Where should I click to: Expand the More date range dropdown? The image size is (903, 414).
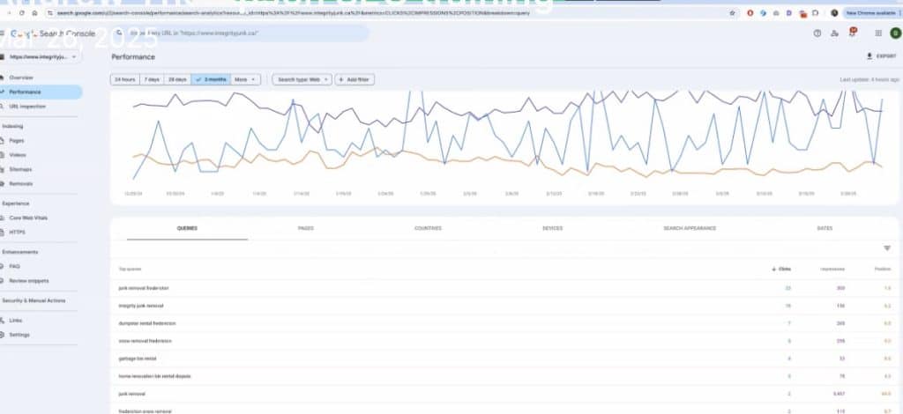tap(245, 79)
